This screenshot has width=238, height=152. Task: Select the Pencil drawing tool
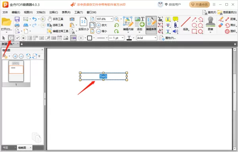(x=221, y=19)
